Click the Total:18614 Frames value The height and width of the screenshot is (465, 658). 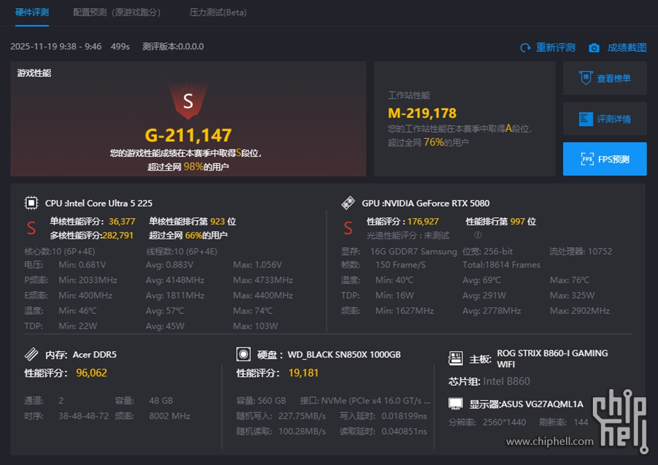point(501,264)
